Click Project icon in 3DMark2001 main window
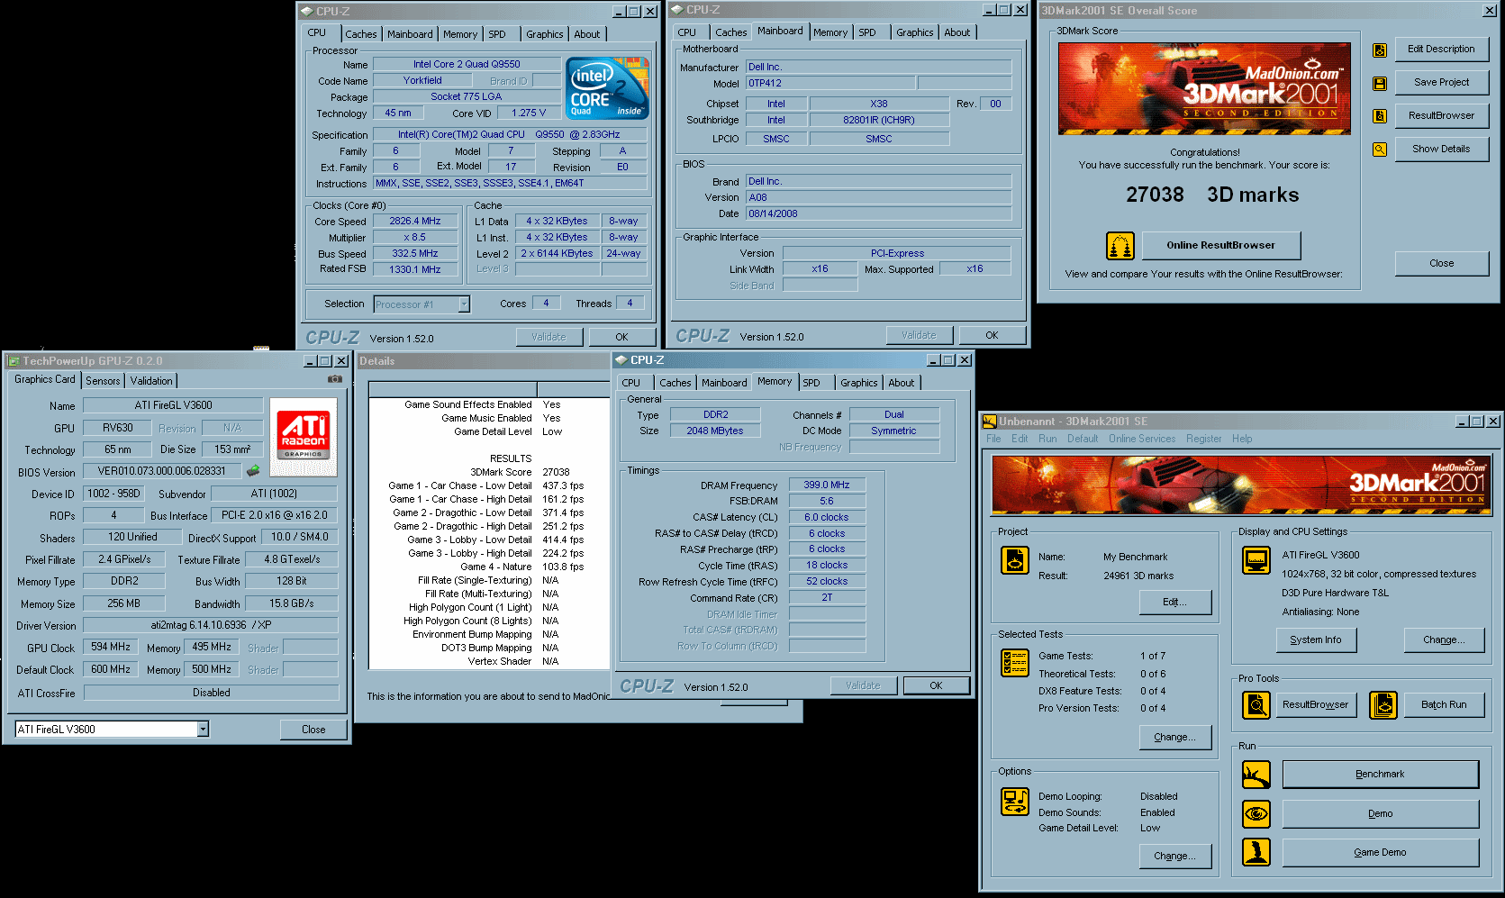 pos(1015,560)
